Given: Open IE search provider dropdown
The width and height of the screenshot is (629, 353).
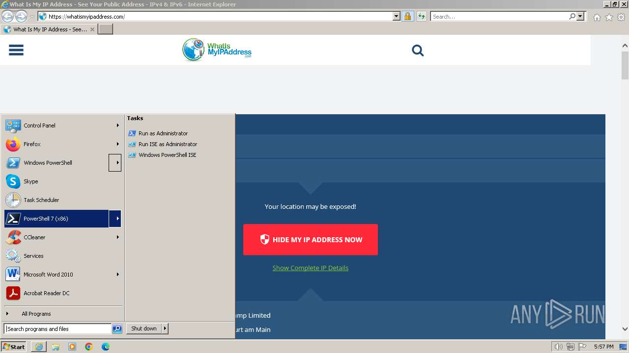Looking at the screenshot, I should click(x=580, y=16).
